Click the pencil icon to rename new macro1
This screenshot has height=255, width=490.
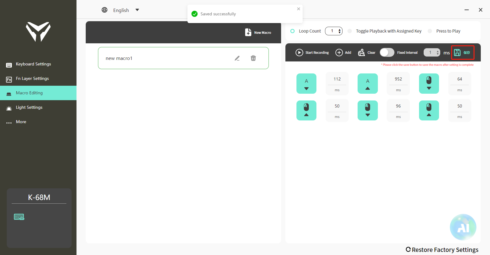[237, 58]
